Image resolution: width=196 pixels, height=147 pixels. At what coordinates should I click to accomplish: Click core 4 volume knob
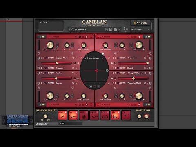(139, 96)
